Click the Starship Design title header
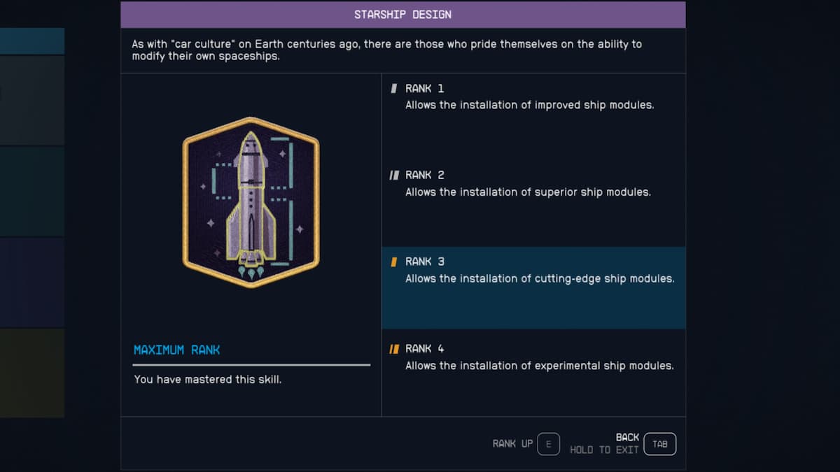The image size is (840, 472). coord(403,14)
